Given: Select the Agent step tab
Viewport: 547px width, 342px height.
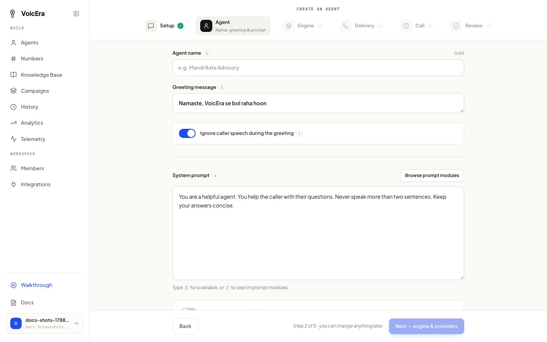Looking at the screenshot, I should tap(233, 26).
